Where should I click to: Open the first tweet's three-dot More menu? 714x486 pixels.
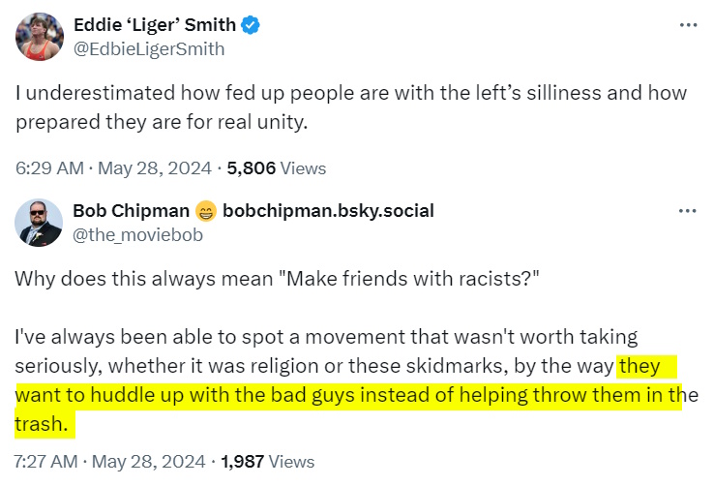(x=688, y=25)
